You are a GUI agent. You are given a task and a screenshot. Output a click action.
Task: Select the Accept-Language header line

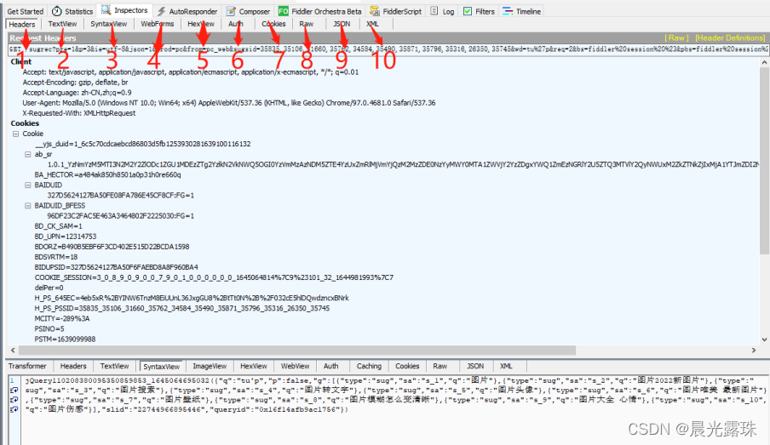78,93
